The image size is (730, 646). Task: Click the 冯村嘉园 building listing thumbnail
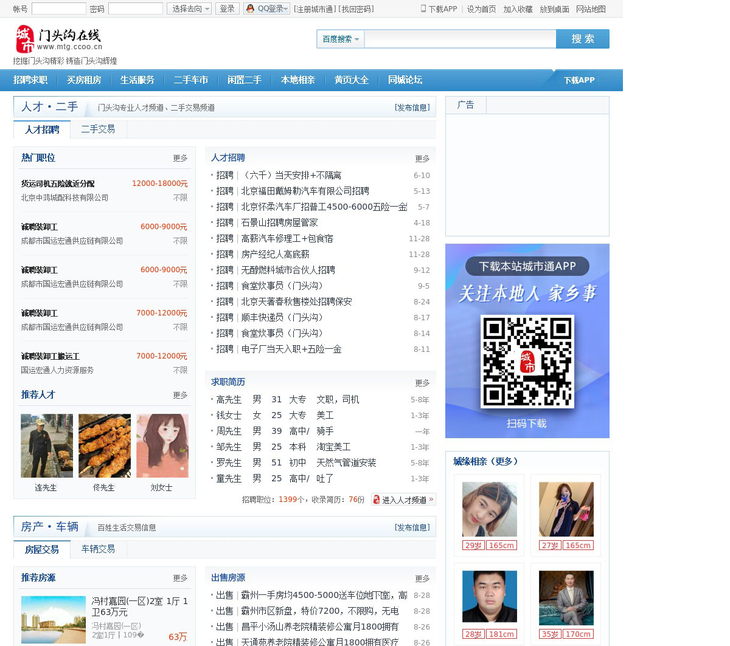(x=54, y=619)
